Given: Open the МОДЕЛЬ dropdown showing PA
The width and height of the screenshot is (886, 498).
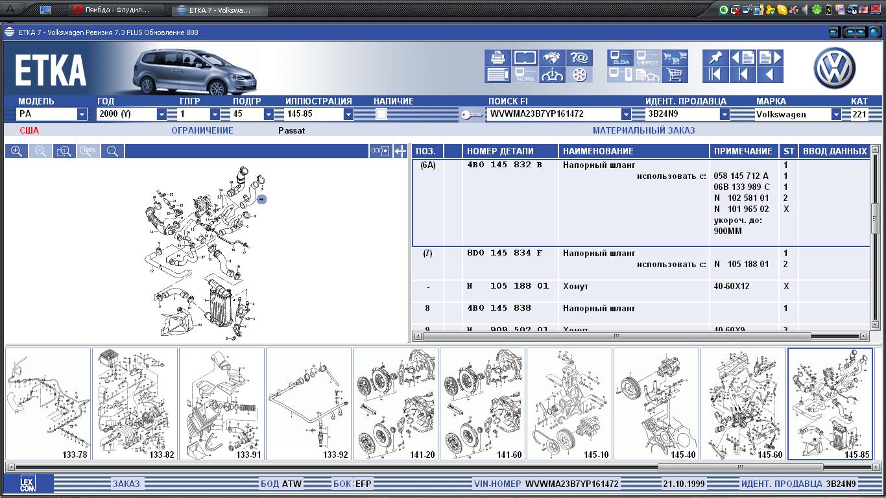Looking at the screenshot, I should (x=82, y=114).
